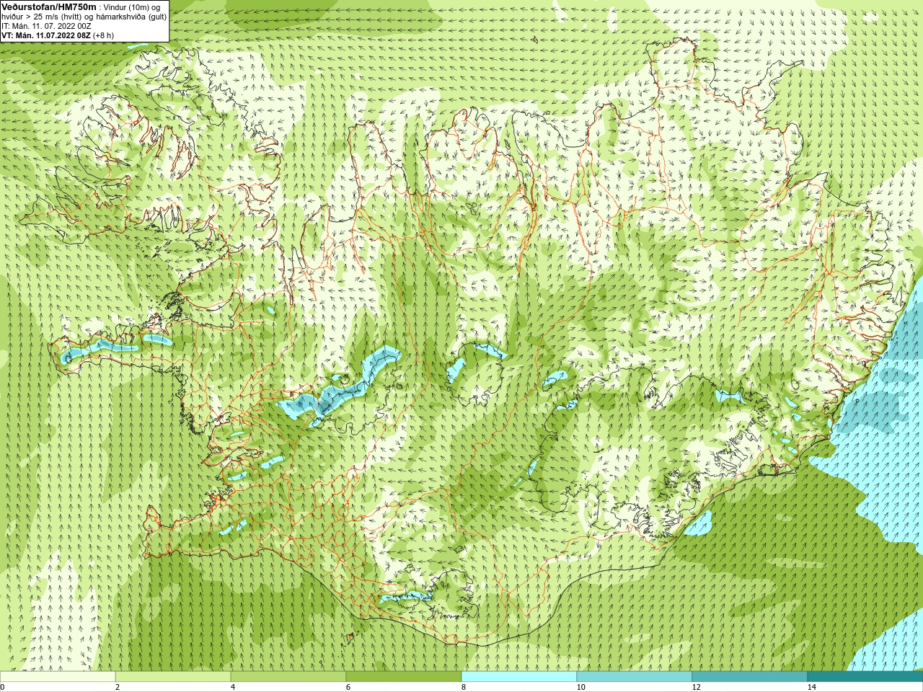Click the teal 12–14 m/s legend swatch
Viewport: 923px width, 692px height.
click(750, 677)
